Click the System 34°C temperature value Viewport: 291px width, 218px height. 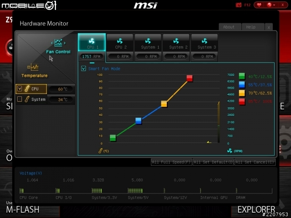(61, 99)
